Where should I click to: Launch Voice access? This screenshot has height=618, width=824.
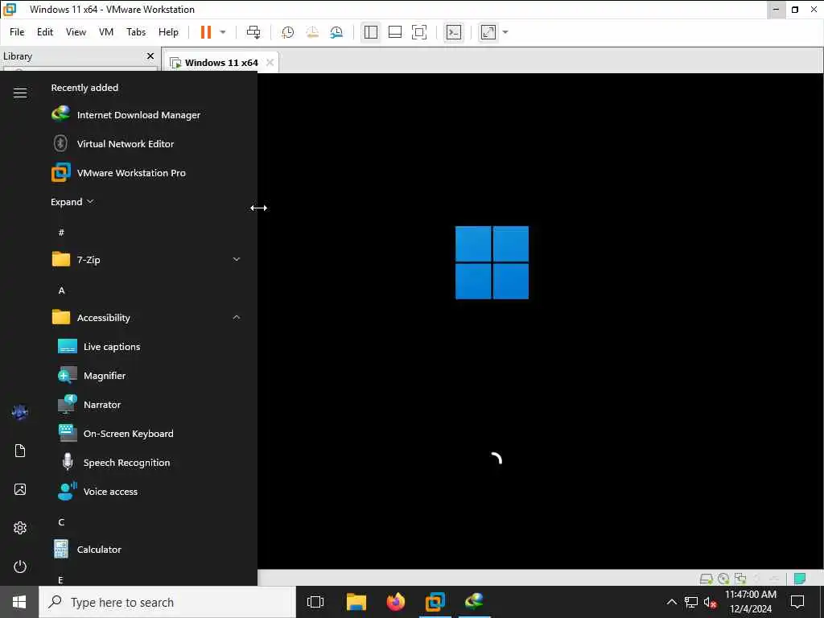[146, 492]
